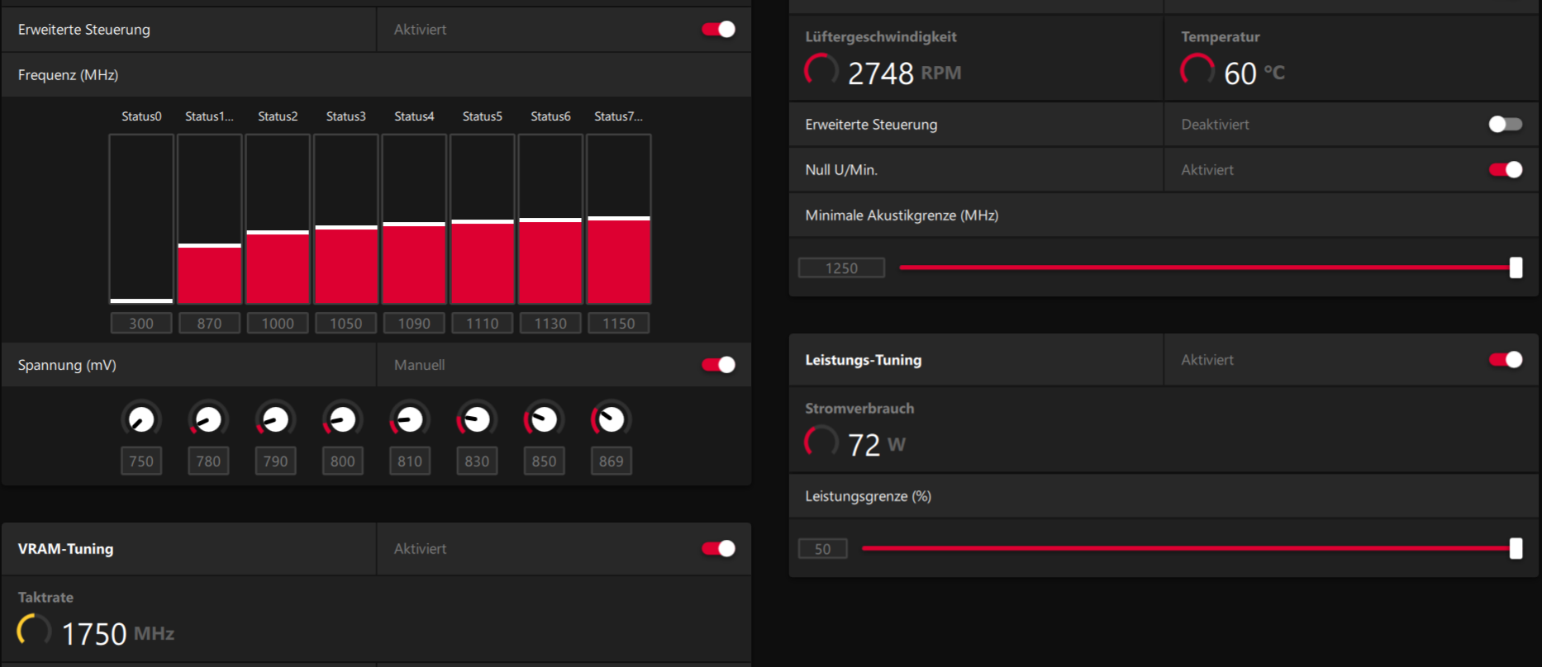The width and height of the screenshot is (1542, 667).
Task: Click the Status7 frequency bar
Action: tap(618, 220)
